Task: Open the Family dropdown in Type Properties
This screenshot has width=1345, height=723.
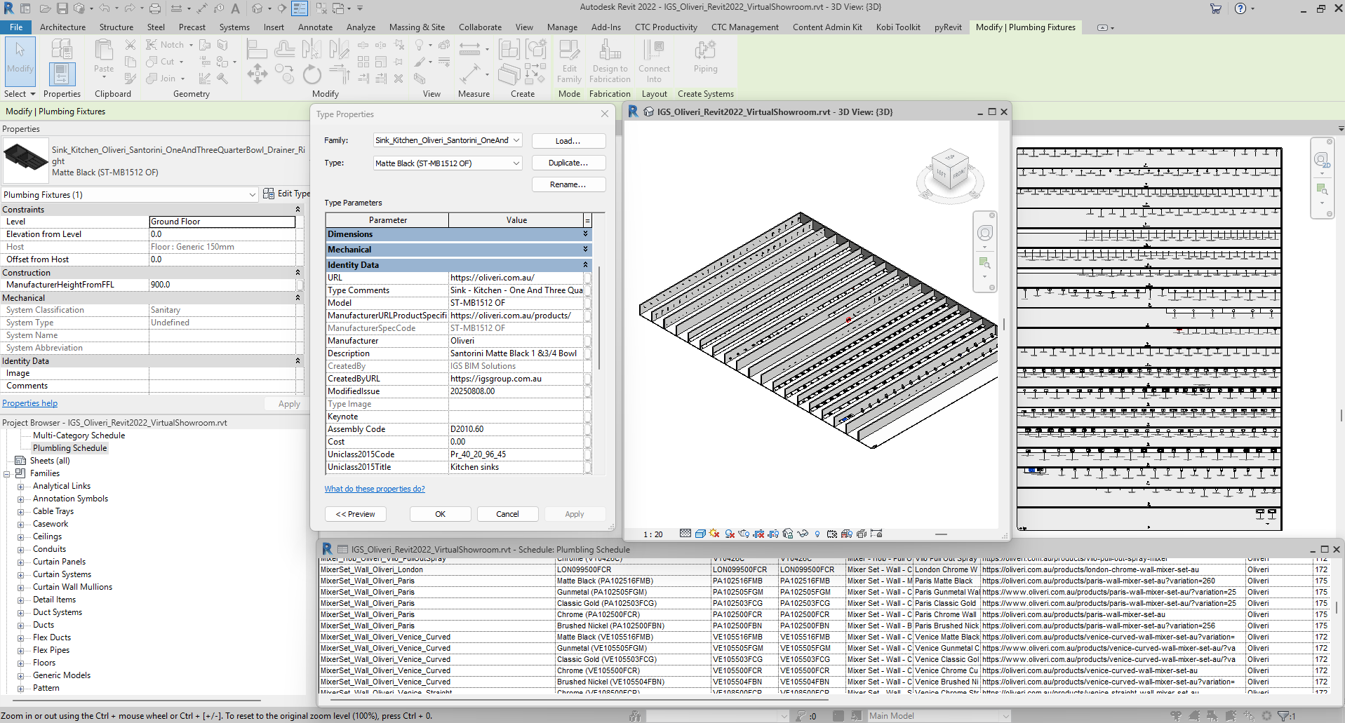Action: tap(516, 140)
